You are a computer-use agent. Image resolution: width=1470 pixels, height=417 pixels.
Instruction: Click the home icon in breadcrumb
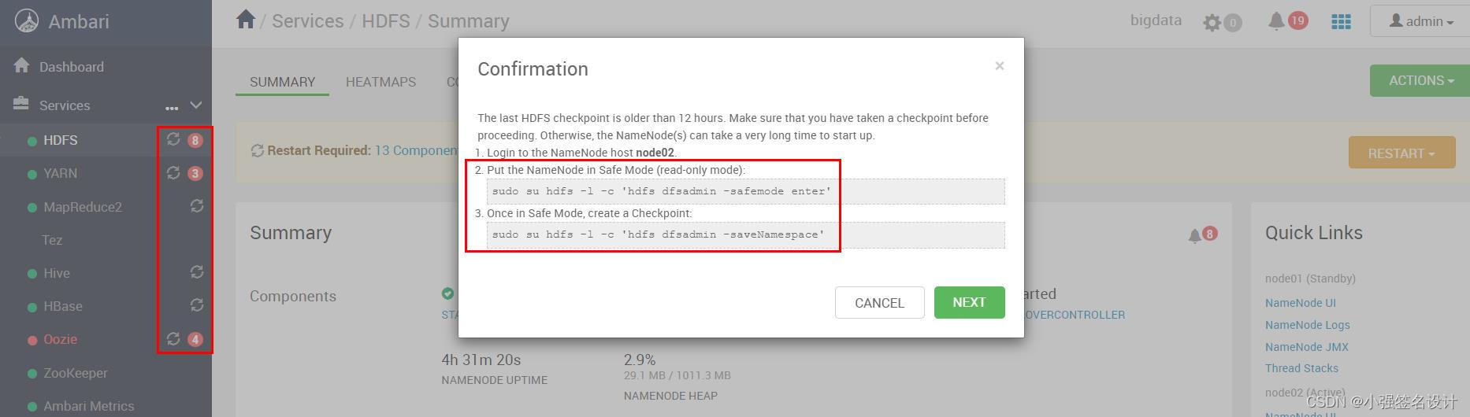(246, 20)
